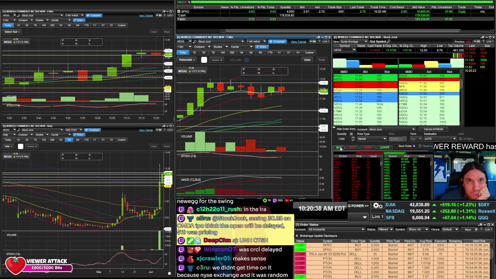Click Cancel All NEGG button
This screenshot has width=496, height=279.
pyautogui.click(x=433, y=129)
